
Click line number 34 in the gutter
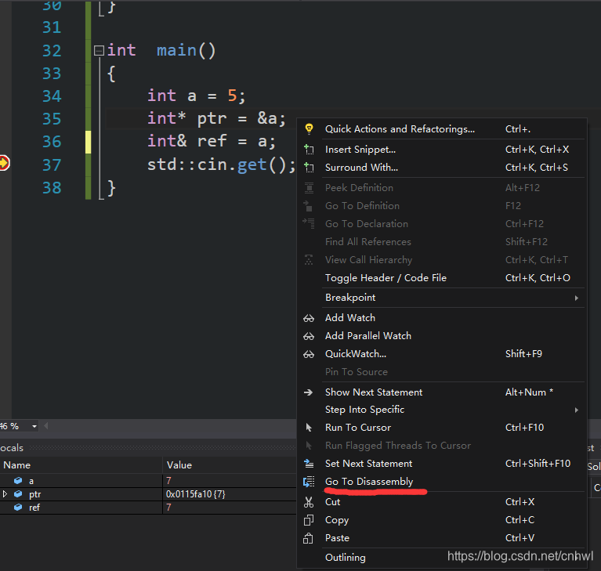[x=52, y=96]
